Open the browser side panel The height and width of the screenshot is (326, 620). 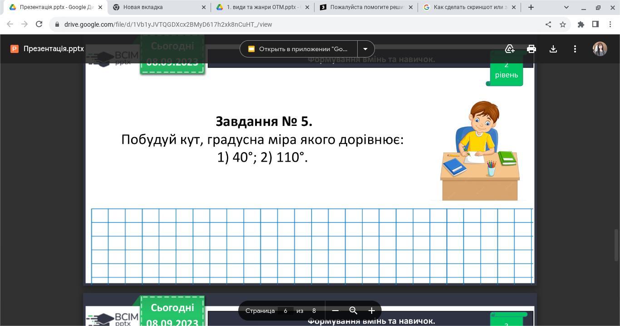(x=595, y=24)
